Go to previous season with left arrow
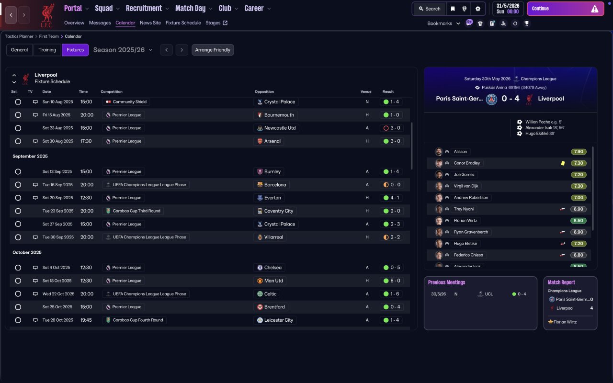The height and width of the screenshot is (383, 613). pos(166,50)
